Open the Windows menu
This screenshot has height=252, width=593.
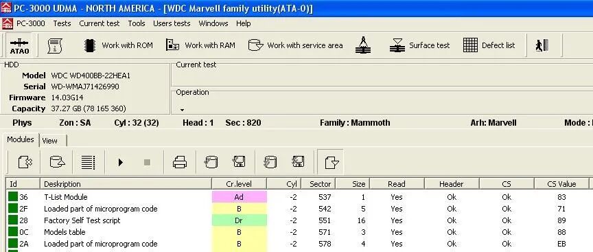point(213,23)
